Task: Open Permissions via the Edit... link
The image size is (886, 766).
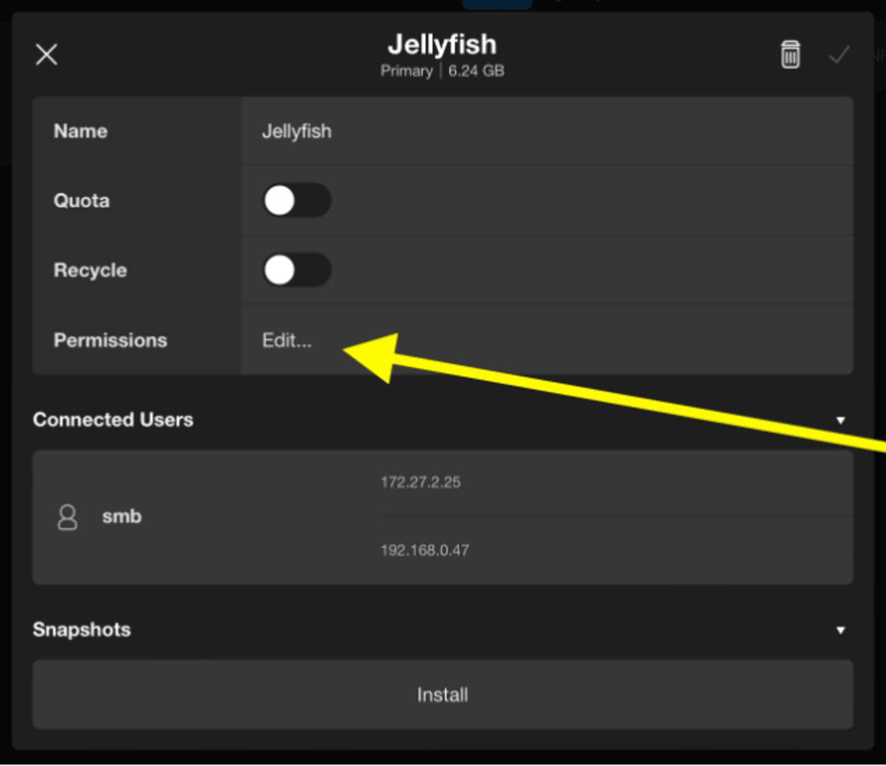Action: point(287,341)
